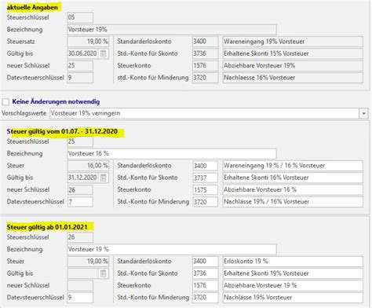Click heading Steuer gültig ab 01.01.2021
Image resolution: width=372 pixels, height=308 pixels.
point(47,227)
